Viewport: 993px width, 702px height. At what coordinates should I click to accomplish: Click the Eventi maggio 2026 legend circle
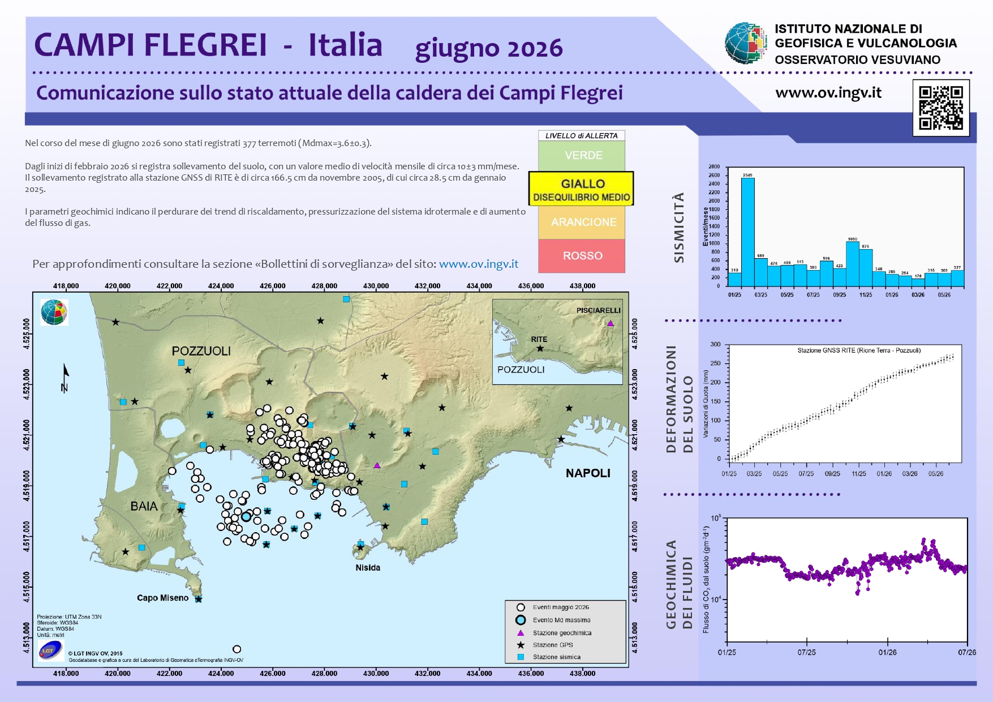pyautogui.click(x=521, y=607)
